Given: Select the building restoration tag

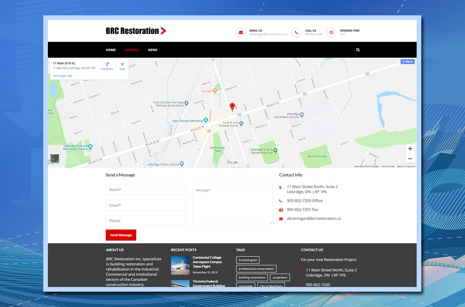Looking at the screenshot, I should point(252,278).
